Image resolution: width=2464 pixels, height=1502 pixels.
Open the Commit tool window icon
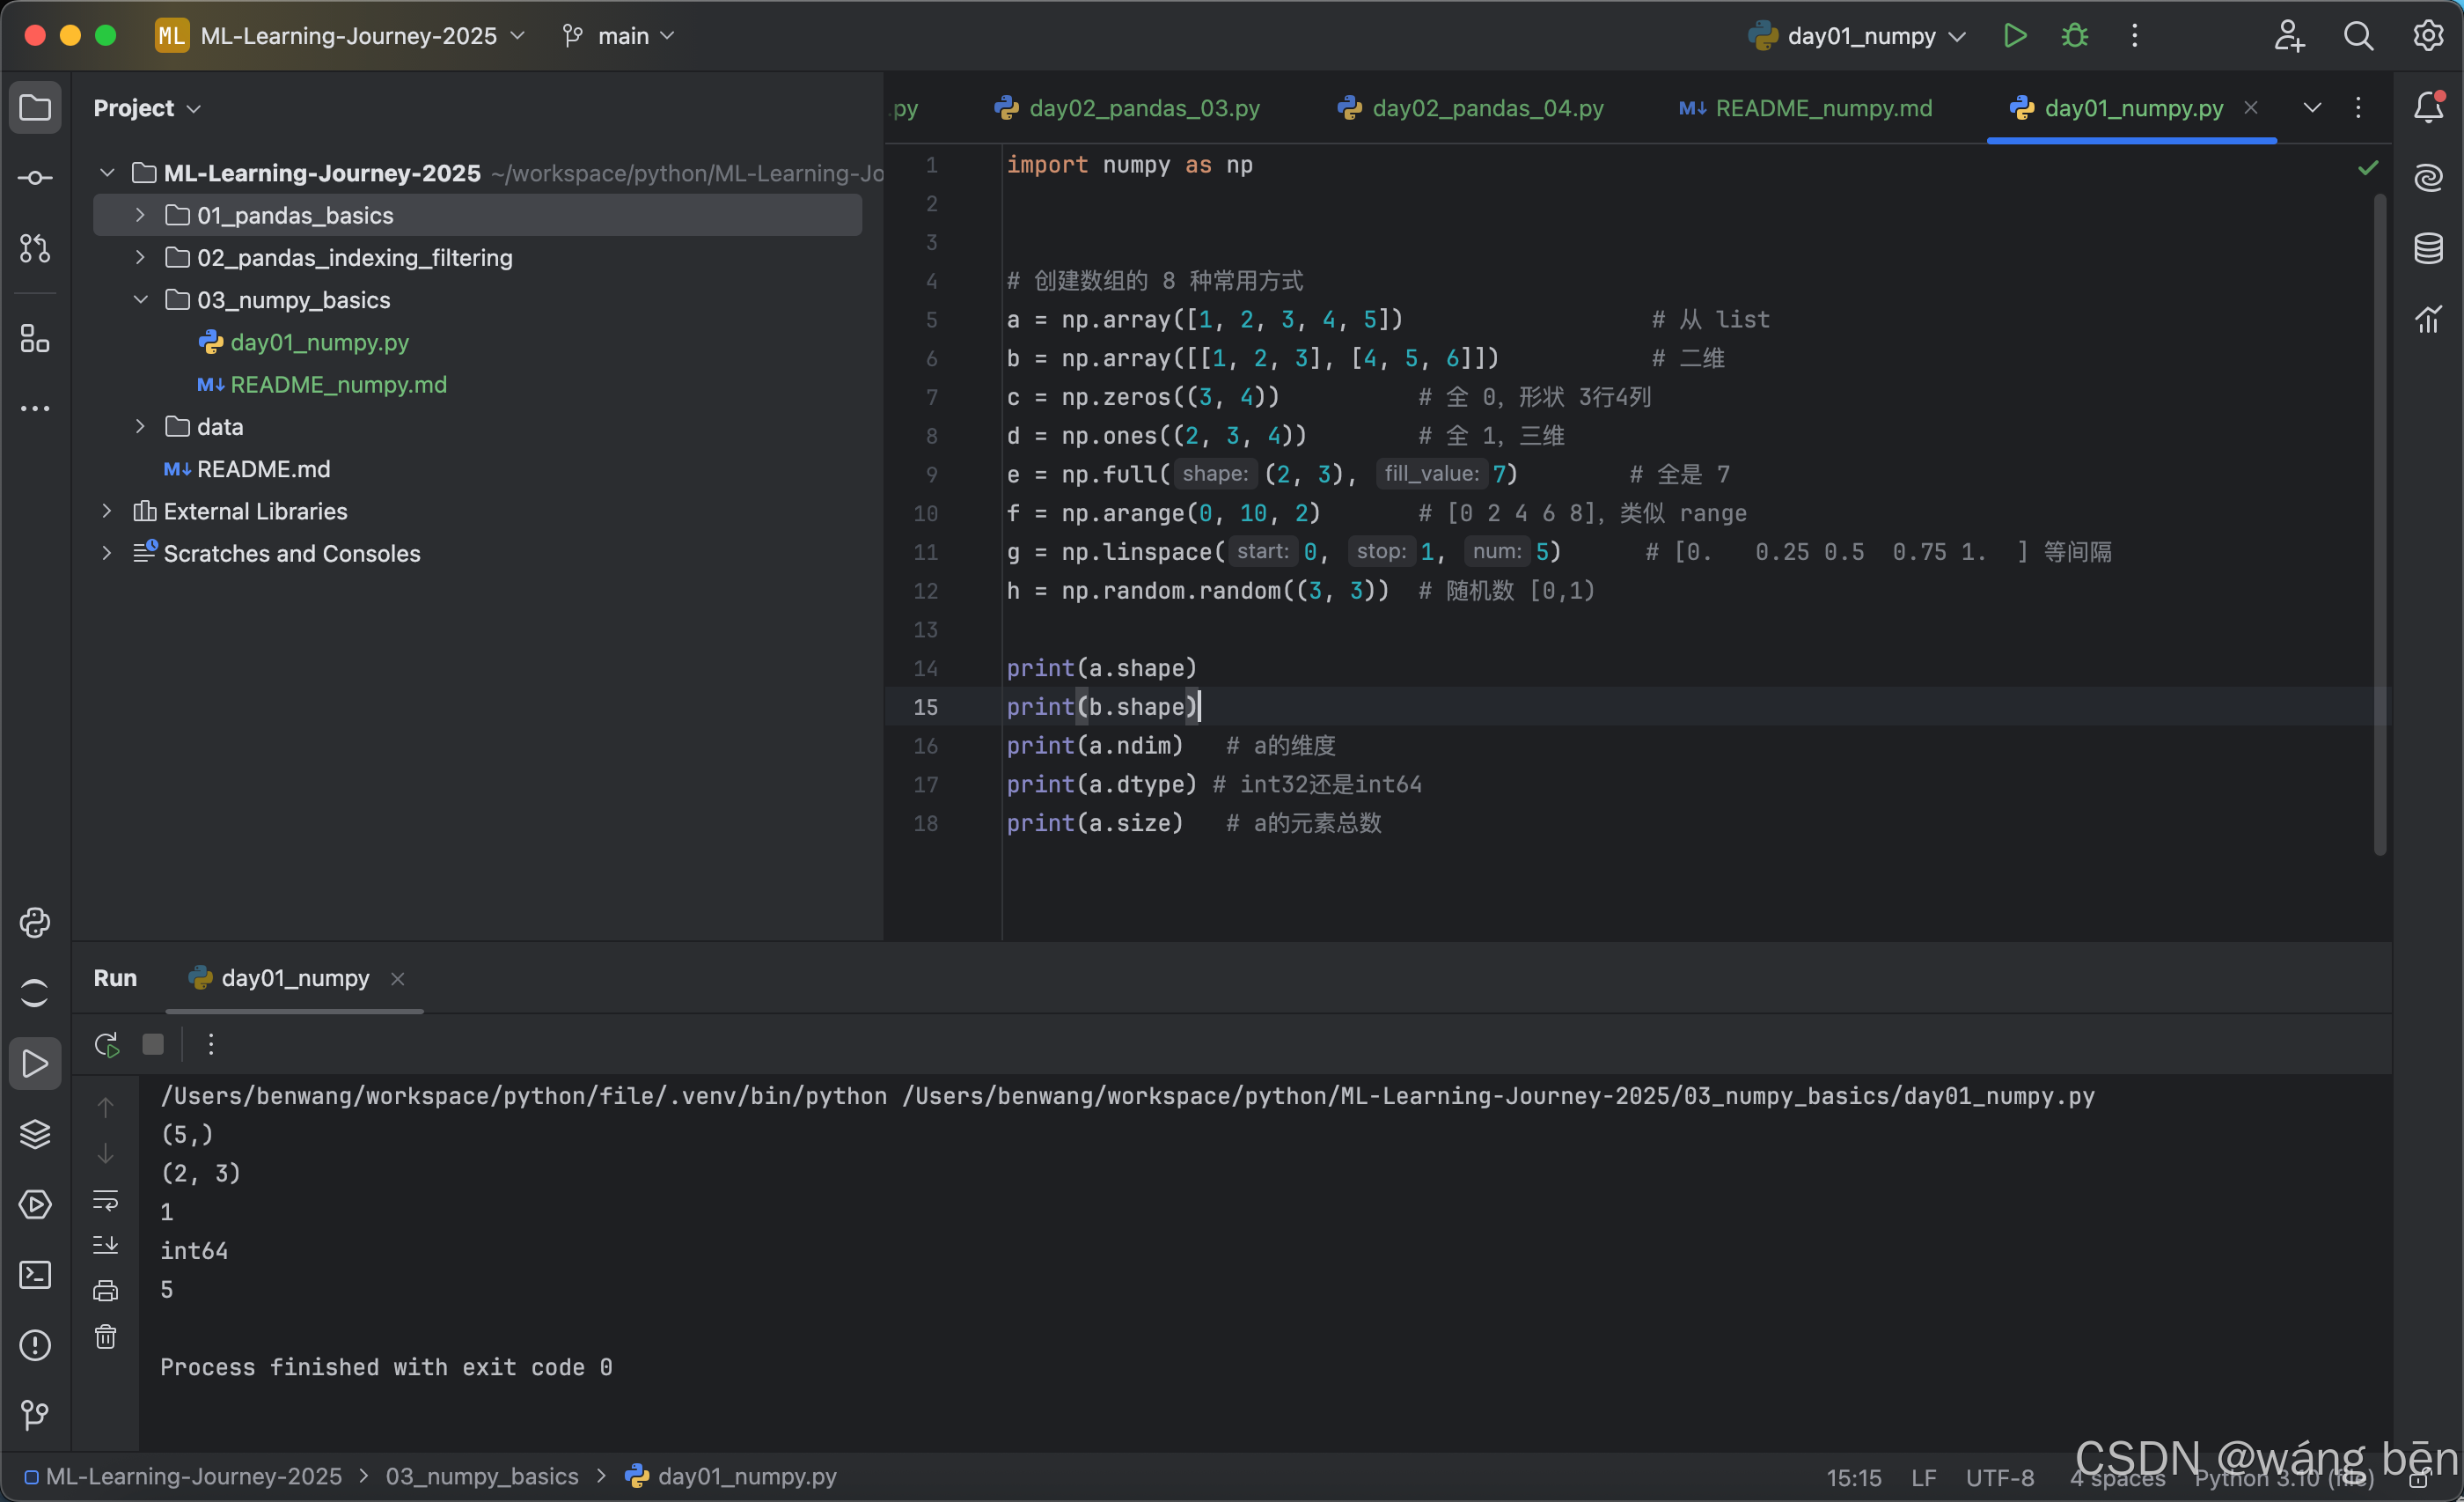point(35,178)
